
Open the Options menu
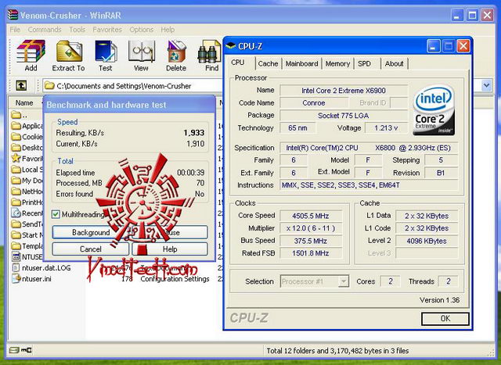[142, 30]
